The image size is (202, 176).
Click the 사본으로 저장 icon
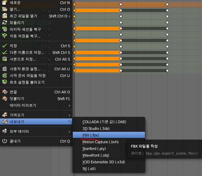pyautogui.click(x=5, y=59)
